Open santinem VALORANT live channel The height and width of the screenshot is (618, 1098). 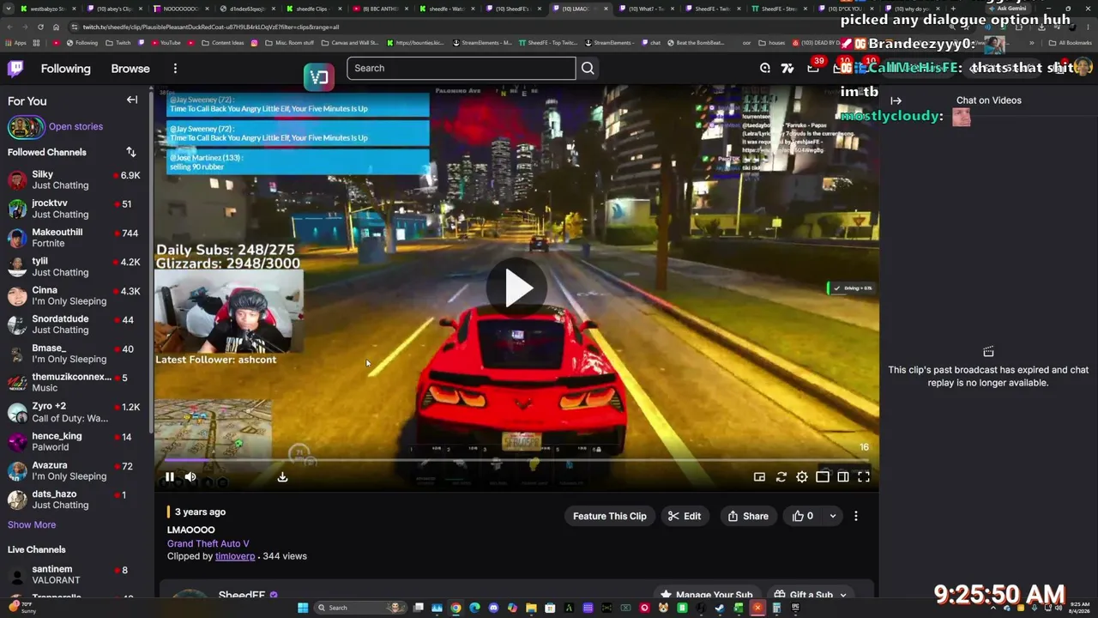76,574
